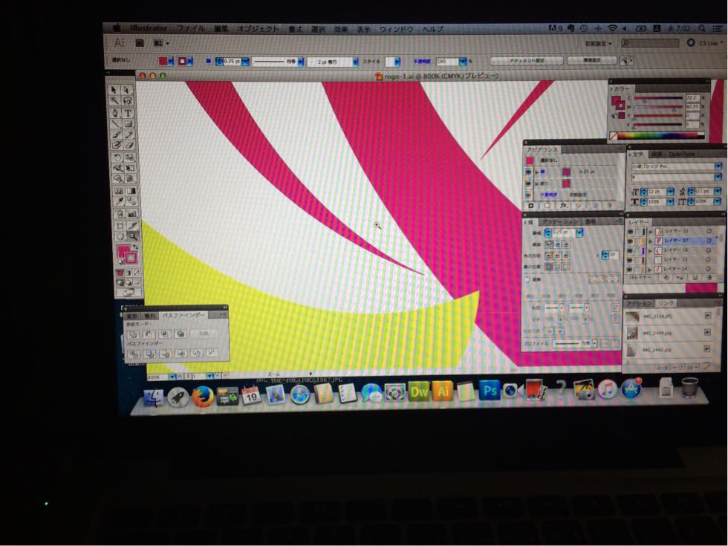Toggle visibility of レイヤー 17
The image size is (728, 546).
[x=631, y=241]
